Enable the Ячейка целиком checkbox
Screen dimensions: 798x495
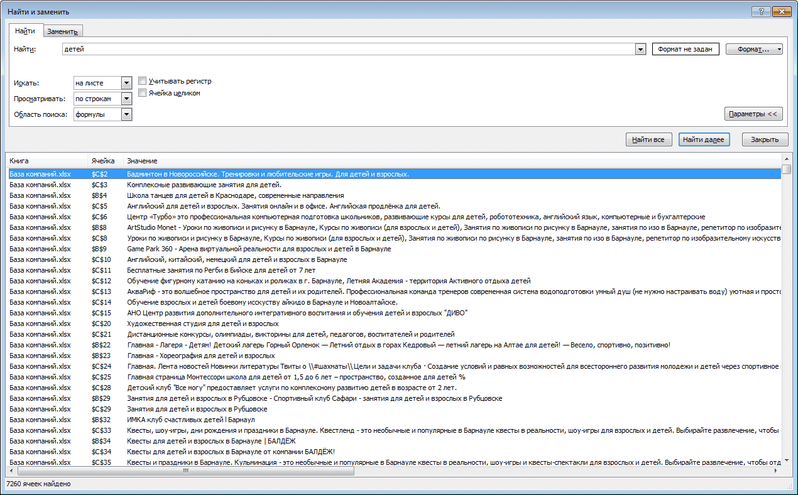click(x=143, y=93)
